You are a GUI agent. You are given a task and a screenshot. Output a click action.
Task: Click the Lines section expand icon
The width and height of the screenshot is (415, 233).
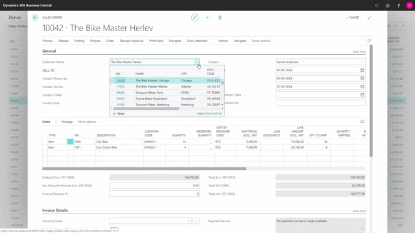pos(362,122)
